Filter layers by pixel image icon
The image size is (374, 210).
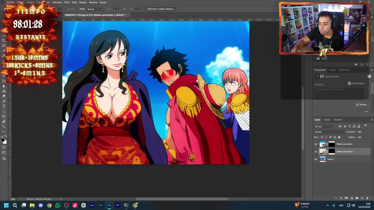tap(340, 126)
